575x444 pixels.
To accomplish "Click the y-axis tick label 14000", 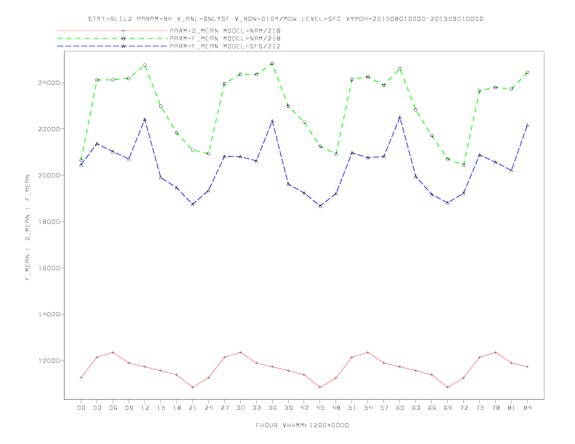I will (x=49, y=315).
